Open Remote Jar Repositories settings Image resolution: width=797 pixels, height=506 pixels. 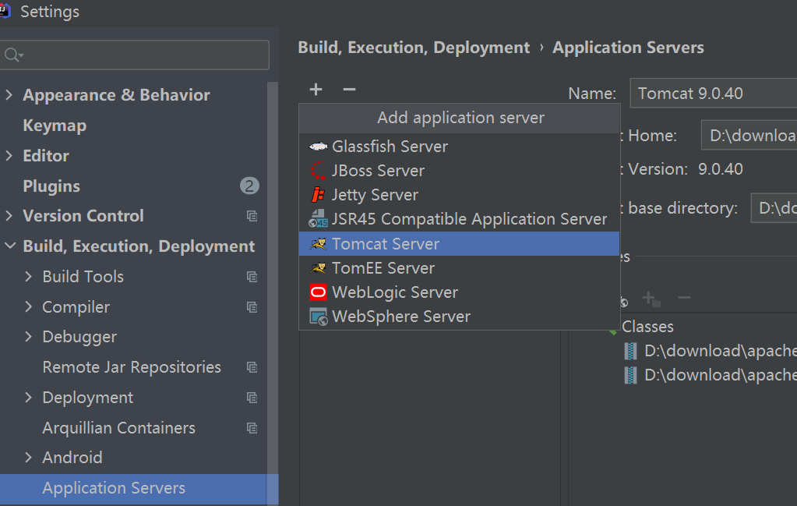[x=132, y=367]
